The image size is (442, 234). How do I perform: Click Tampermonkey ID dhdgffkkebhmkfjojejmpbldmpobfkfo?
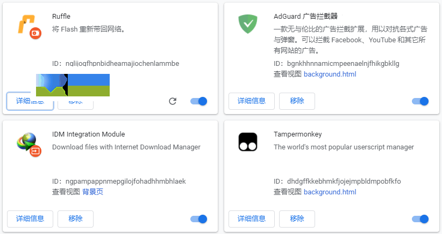coord(344,182)
